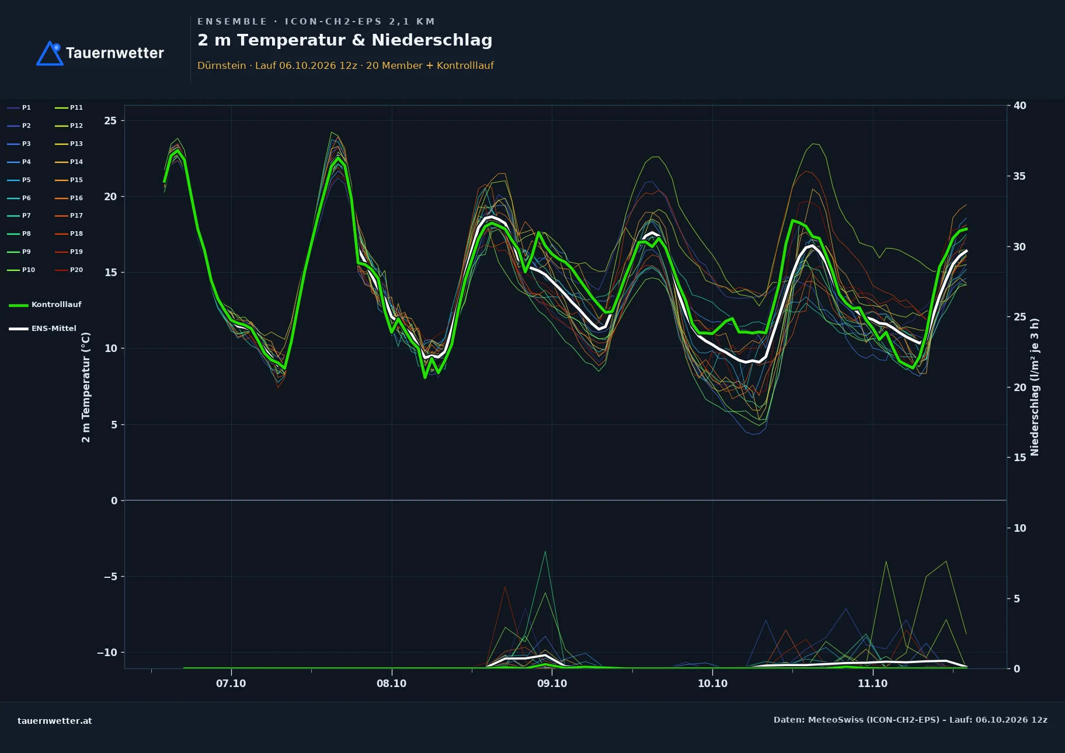
Task: Click the 25 temperature axis tick label
Action: pos(110,121)
